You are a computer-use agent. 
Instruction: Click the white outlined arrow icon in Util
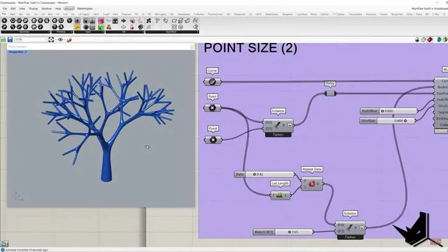pos(124,27)
